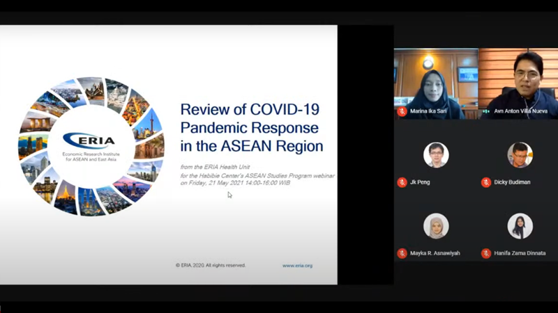Screen dimensions: 558x313
Task: Click Marina Ika Sari's muted microphone icon
Action: (402, 111)
